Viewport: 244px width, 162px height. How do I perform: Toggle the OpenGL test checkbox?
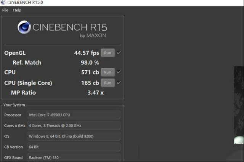119,53
